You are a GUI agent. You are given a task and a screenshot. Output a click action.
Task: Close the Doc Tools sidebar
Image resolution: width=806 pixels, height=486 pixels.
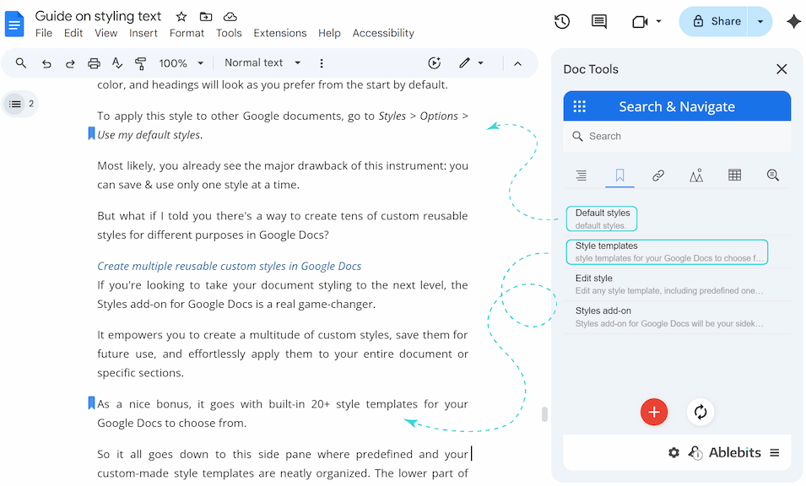tap(782, 69)
